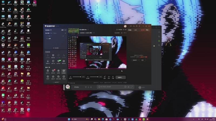Open first basic tools icon (任务中心)

48,71
